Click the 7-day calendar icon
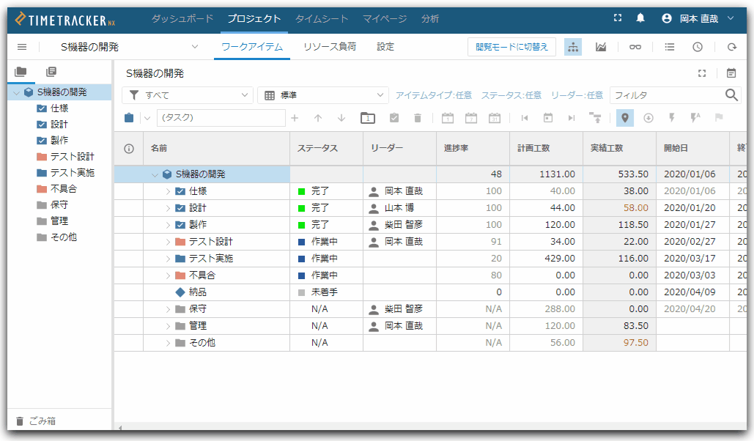The width and height of the screenshot is (754, 441). (471, 118)
